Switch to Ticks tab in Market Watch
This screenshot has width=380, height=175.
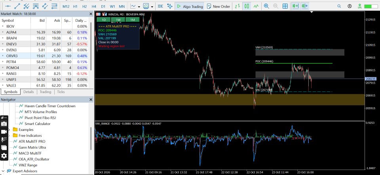click(x=61, y=92)
